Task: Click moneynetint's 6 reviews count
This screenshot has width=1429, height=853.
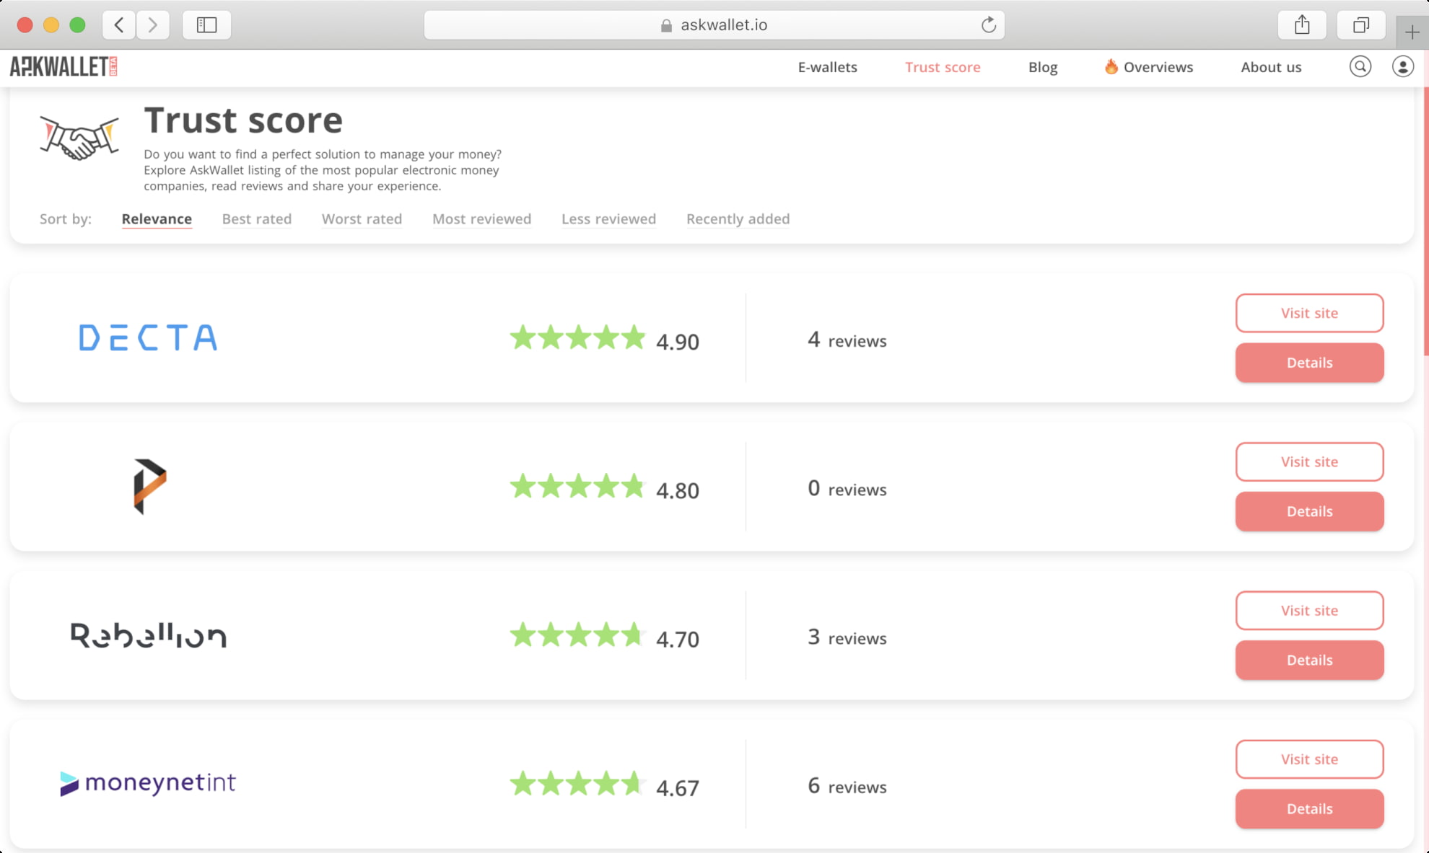Action: tap(847, 786)
